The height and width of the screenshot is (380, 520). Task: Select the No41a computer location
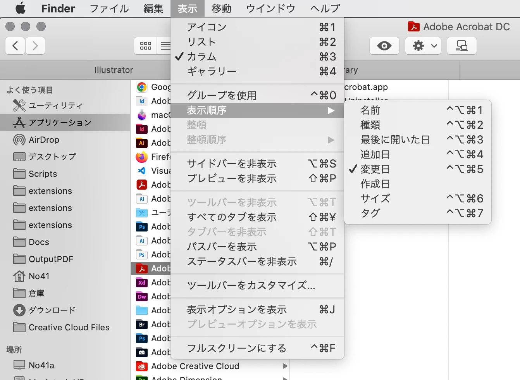tap(65, 365)
